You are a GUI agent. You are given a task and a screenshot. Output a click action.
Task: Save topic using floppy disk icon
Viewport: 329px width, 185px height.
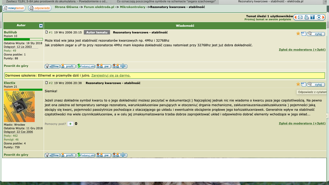tap(313, 17)
